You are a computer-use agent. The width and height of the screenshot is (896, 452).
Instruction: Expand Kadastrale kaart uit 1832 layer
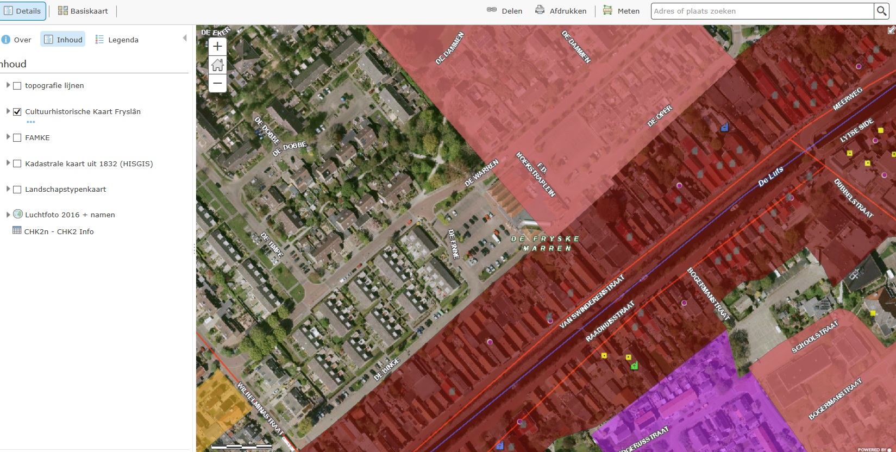click(x=8, y=163)
